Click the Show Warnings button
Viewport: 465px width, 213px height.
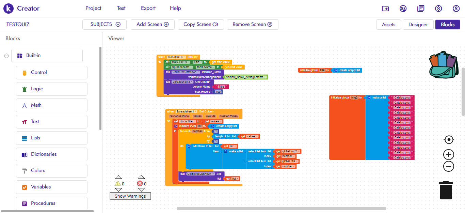point(130,196)
